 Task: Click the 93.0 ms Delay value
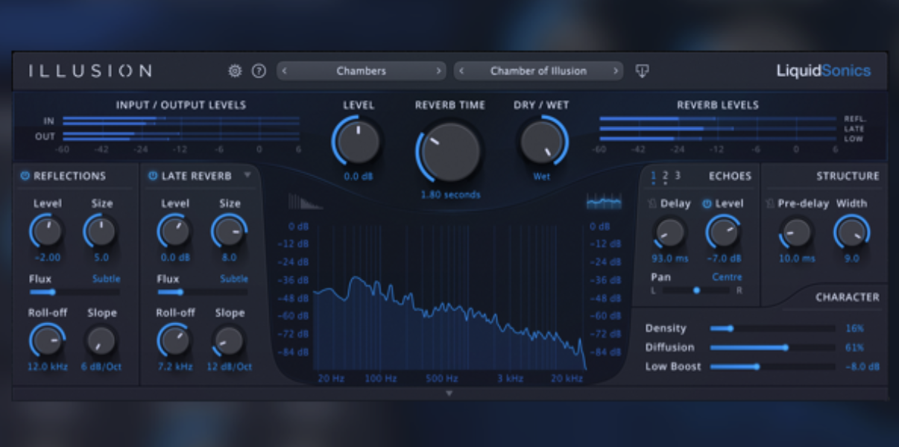coord(669,259)
